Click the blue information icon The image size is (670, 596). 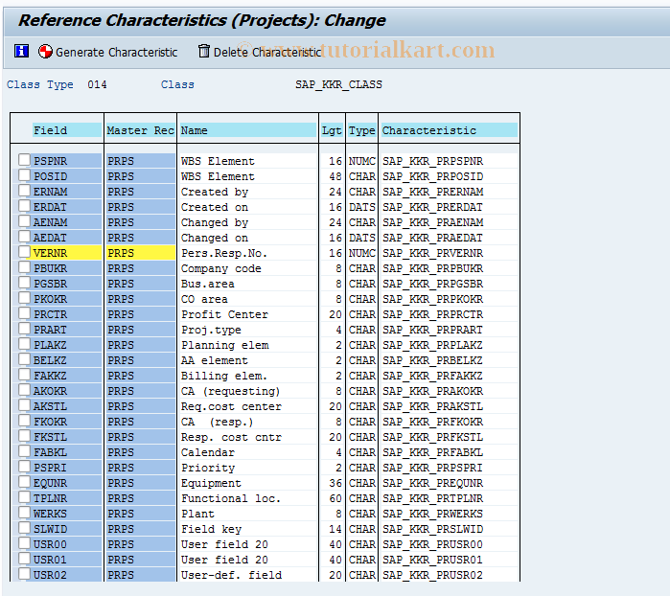point(21,52)
